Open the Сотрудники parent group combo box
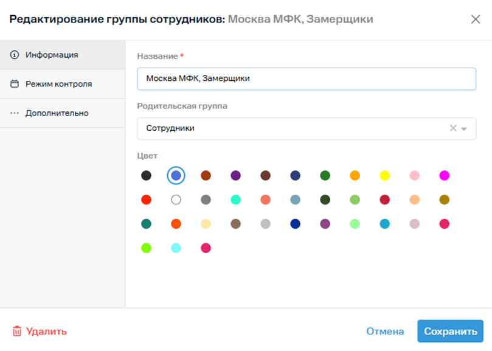This screenshot has width=492, height=351. point(292,128)
